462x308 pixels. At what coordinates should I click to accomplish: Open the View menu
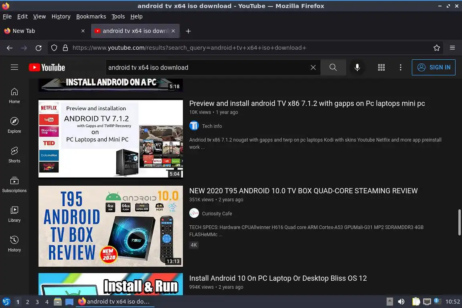coord(39,16)
